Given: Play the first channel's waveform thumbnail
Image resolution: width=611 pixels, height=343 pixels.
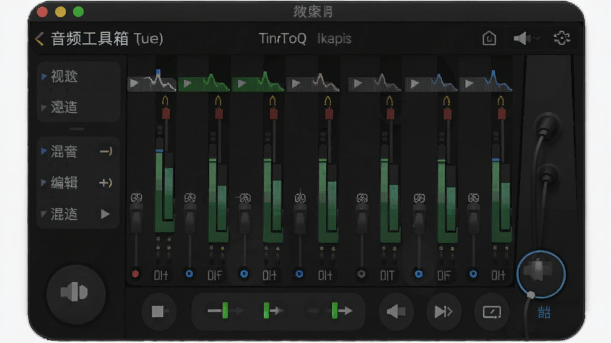Looking at the screenshot, I should (x=134, y=83).
